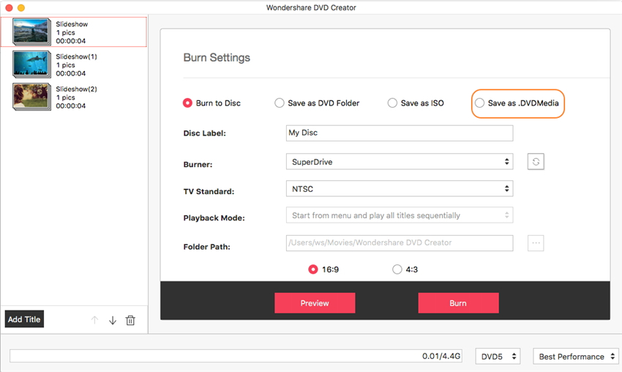
Task: Open the DVD5 disc type dropdown
Action: click(498, 357)
